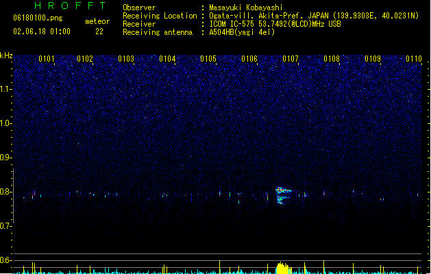Click the 1.1 kHz axis label

pos(5,89)
